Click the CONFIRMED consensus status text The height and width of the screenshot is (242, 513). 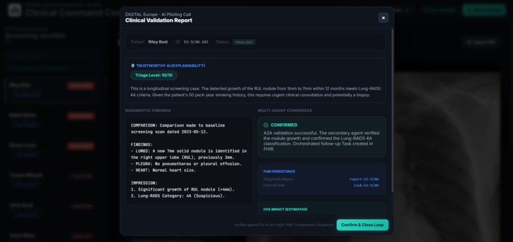(284, 124)
